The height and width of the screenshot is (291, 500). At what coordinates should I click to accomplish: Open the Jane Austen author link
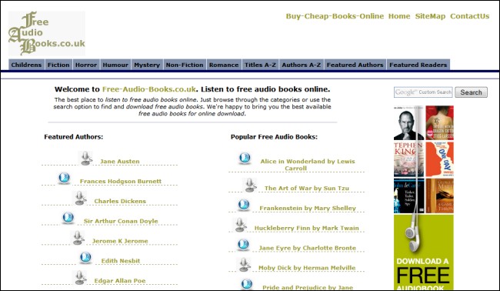coord(120,162)
